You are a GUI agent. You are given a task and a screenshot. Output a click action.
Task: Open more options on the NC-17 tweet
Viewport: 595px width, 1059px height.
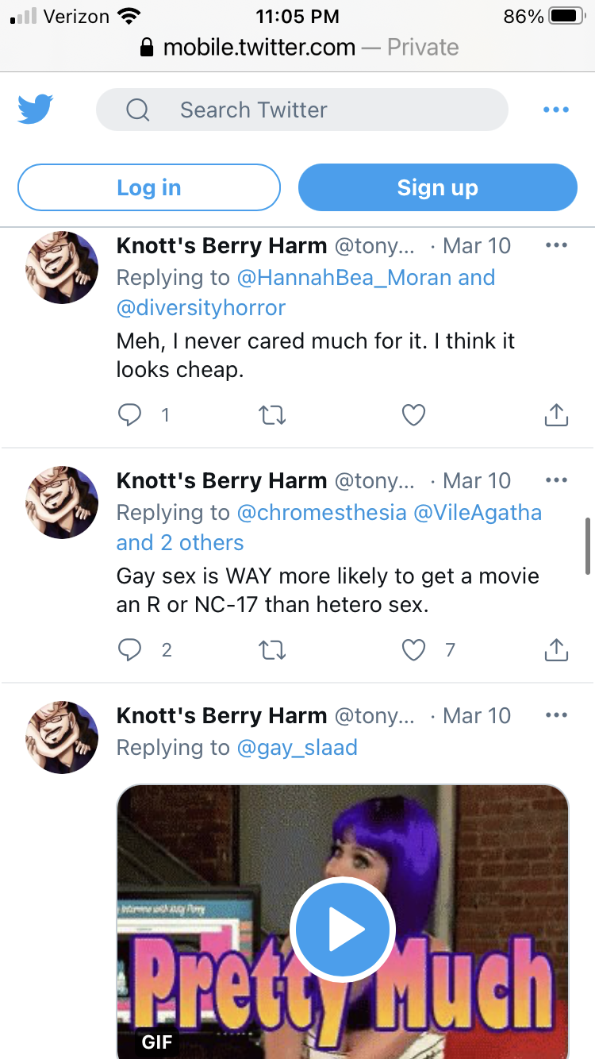point(557,480)
